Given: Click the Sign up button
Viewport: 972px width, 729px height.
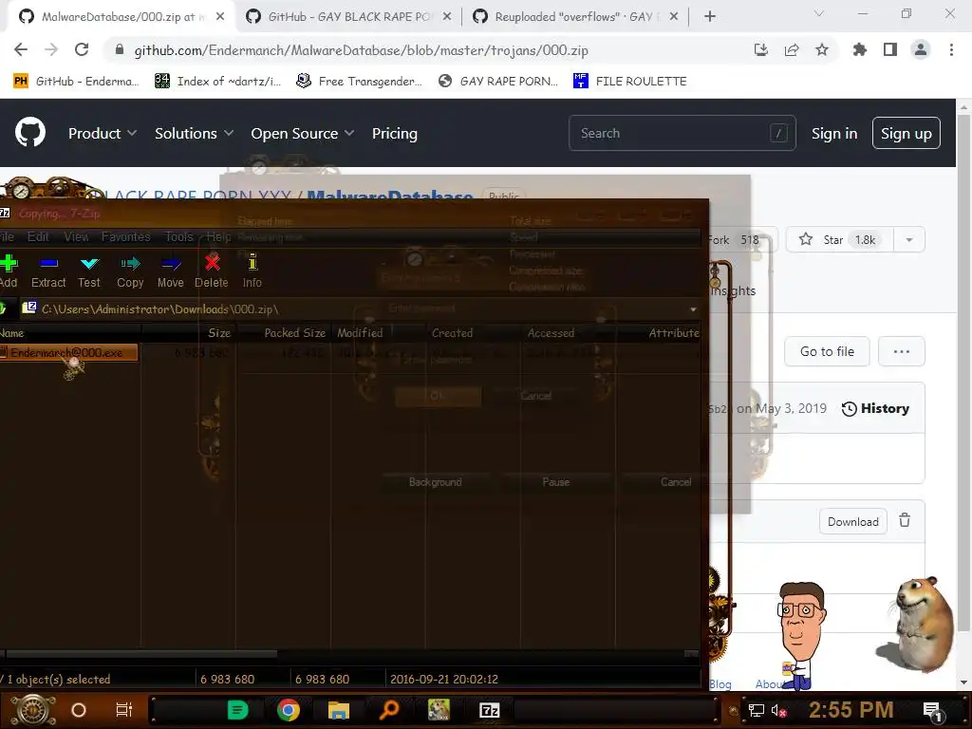Looking at the screenshot, I should point(907,133).
